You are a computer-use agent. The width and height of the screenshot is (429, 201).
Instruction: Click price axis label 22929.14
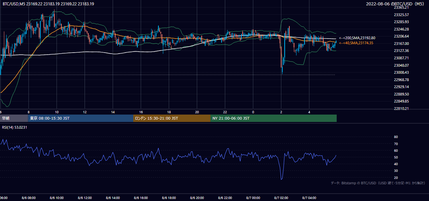[401, 87]
